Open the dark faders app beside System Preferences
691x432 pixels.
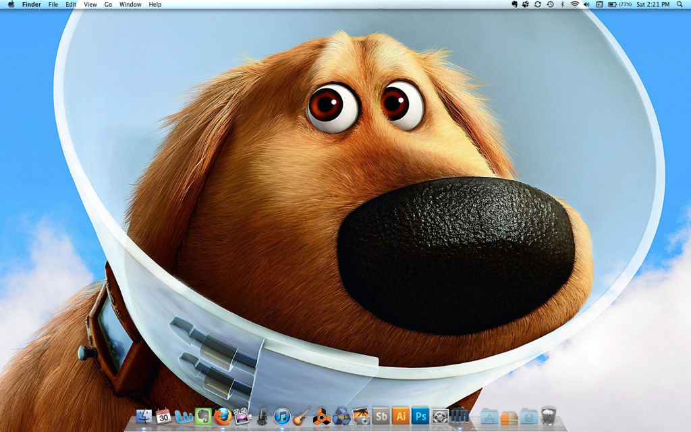(x=460, y=416)
